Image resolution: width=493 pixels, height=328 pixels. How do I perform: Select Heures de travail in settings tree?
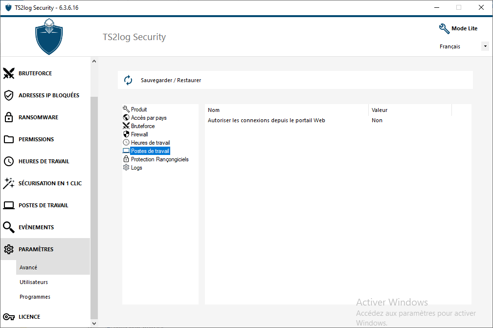[x=150, y=143]
